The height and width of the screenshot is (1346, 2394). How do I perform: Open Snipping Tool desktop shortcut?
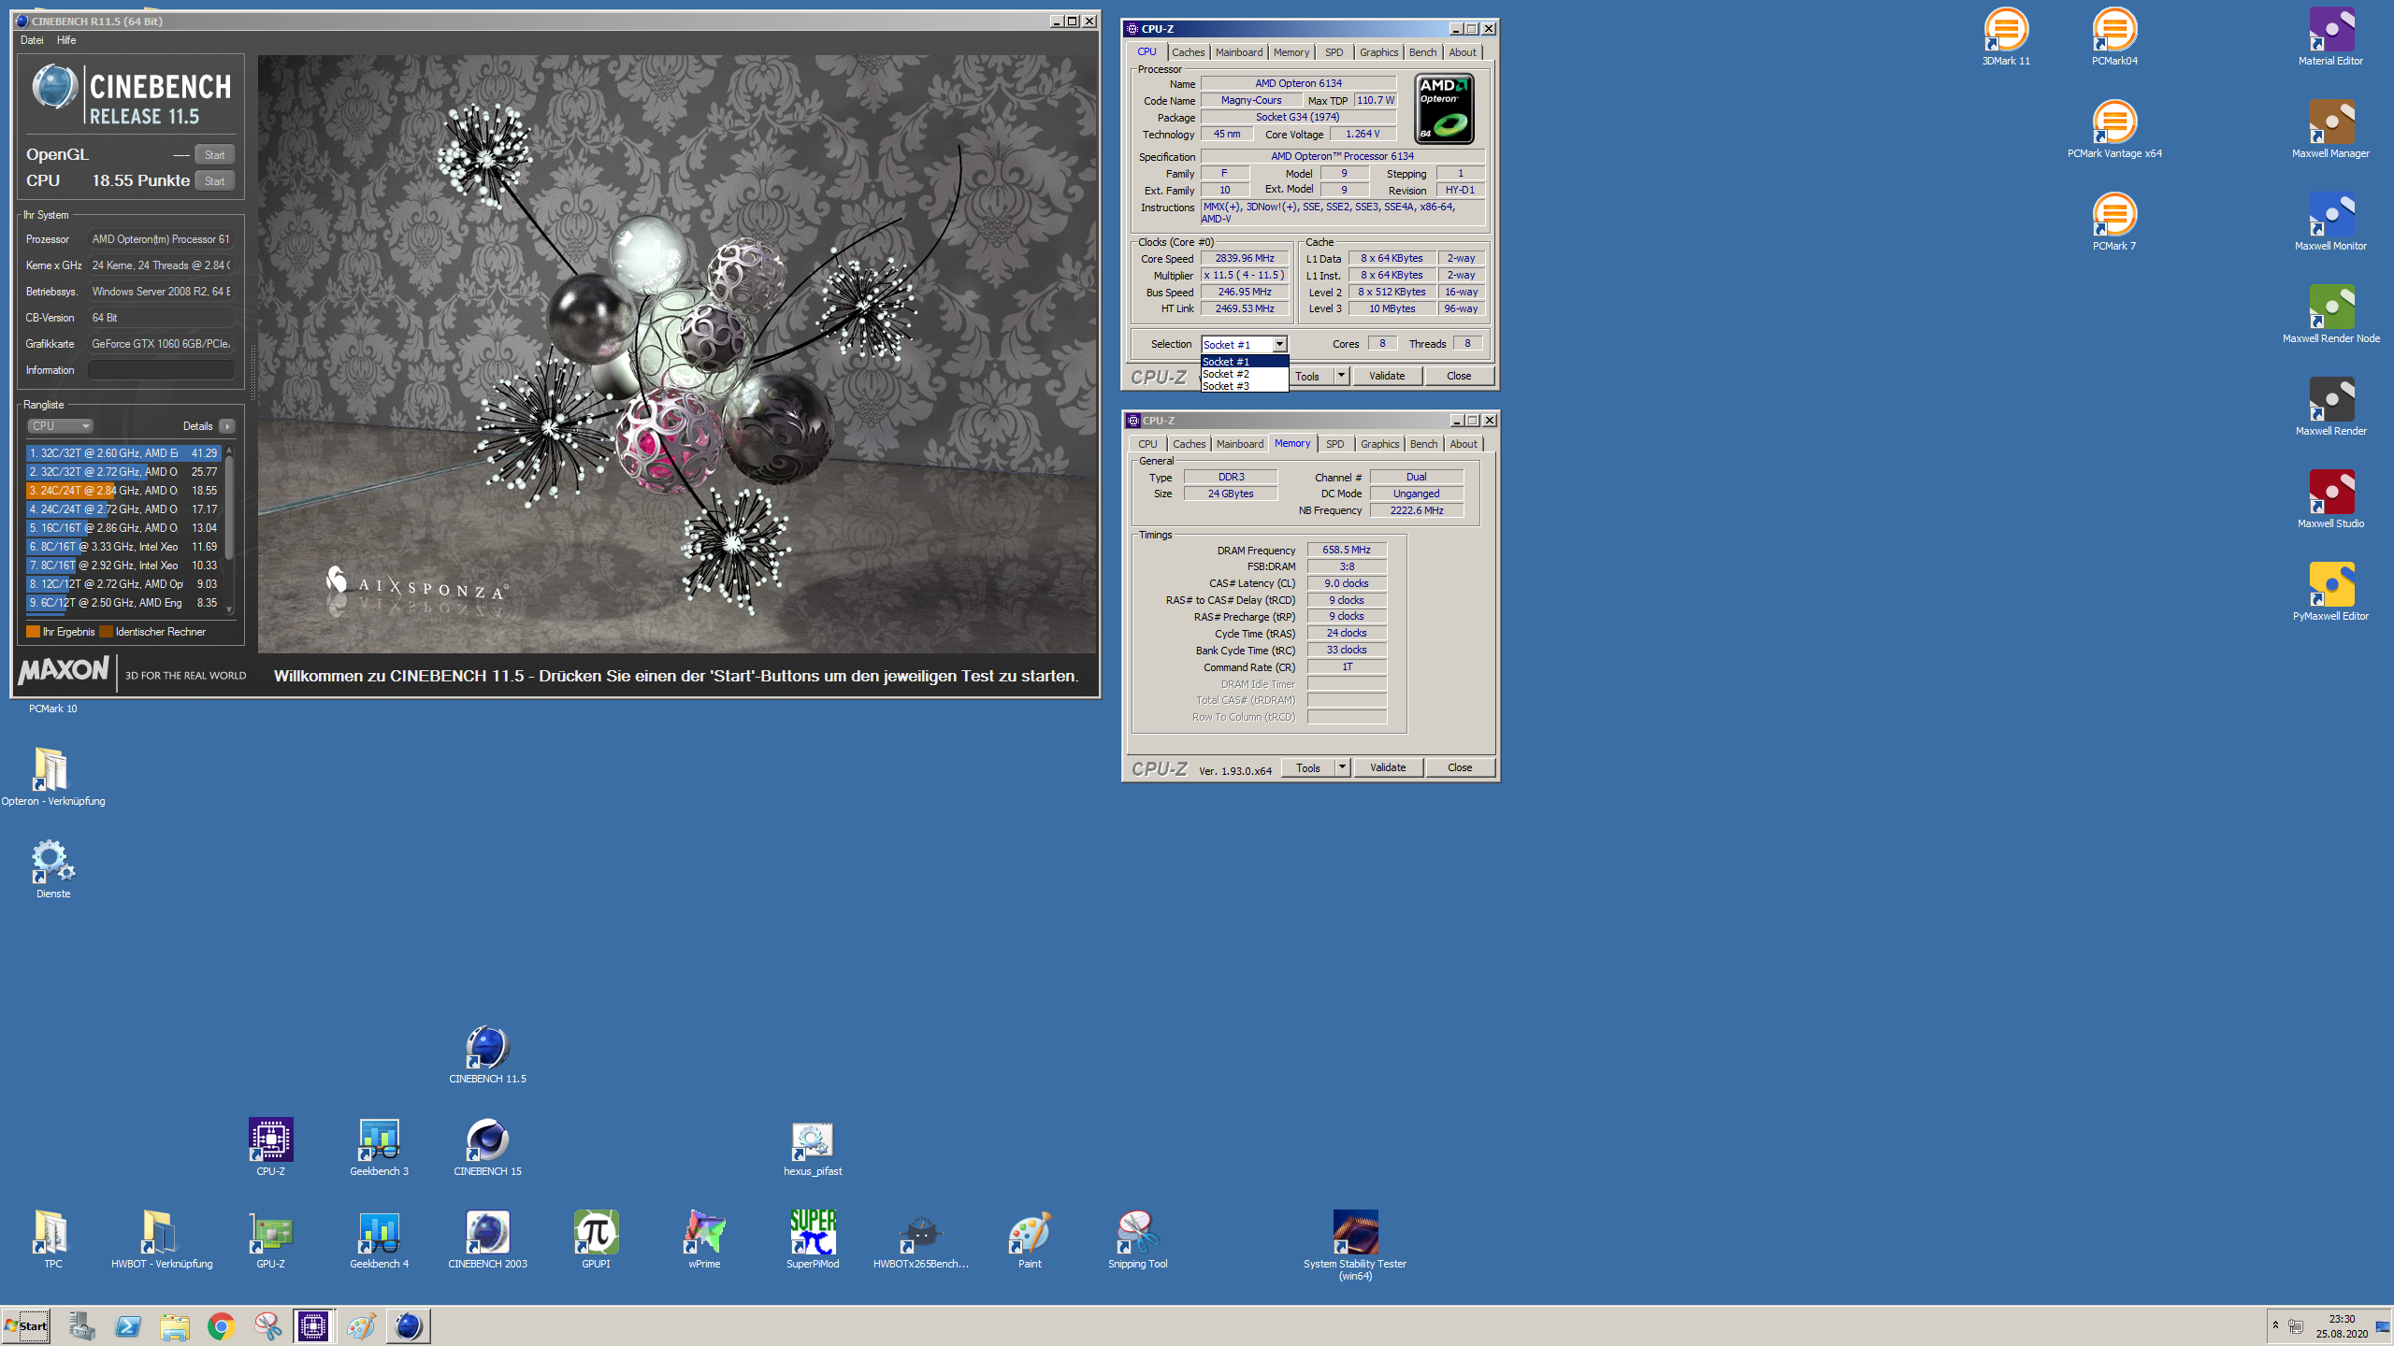1138,1240
